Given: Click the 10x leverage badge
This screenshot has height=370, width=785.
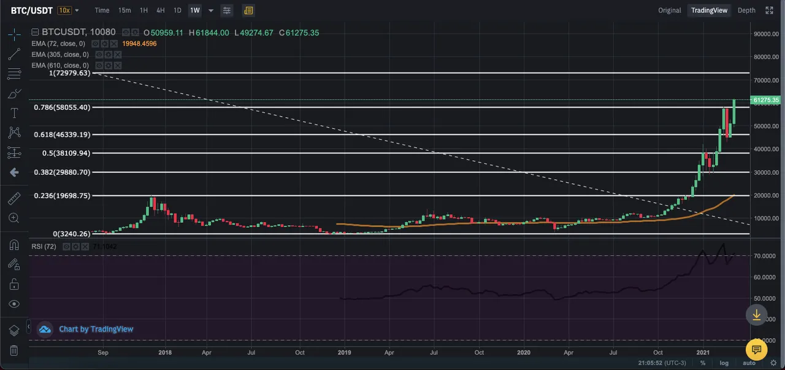Looking at the screenshot, I should tap(64, 10).
